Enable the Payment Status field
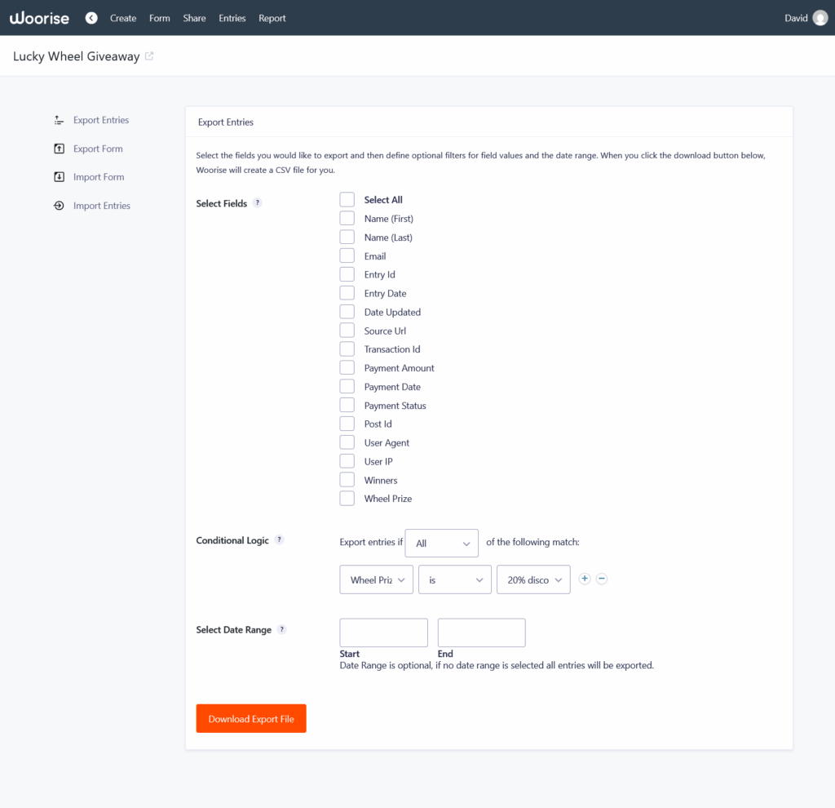 [x=347, y=405]
